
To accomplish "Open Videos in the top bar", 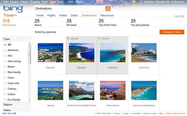I will (x=24, y=2).
